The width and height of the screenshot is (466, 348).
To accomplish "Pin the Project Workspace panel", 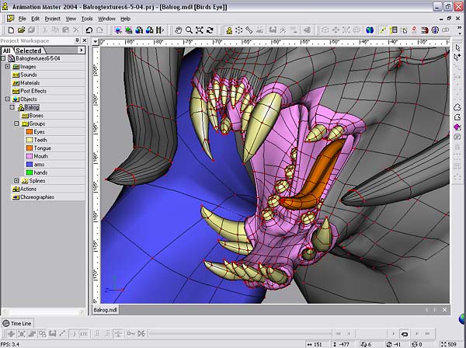I will point(77,40).
